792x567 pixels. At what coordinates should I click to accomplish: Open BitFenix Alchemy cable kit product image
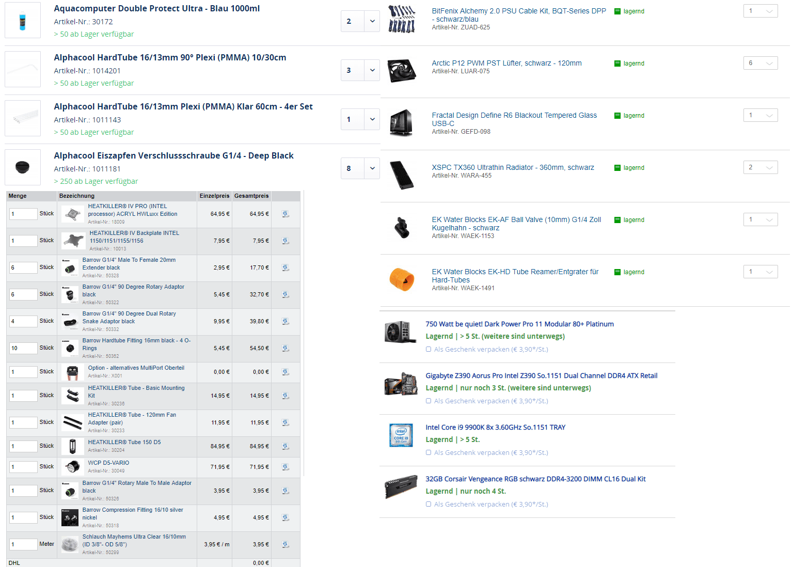(x=402, y=19)
